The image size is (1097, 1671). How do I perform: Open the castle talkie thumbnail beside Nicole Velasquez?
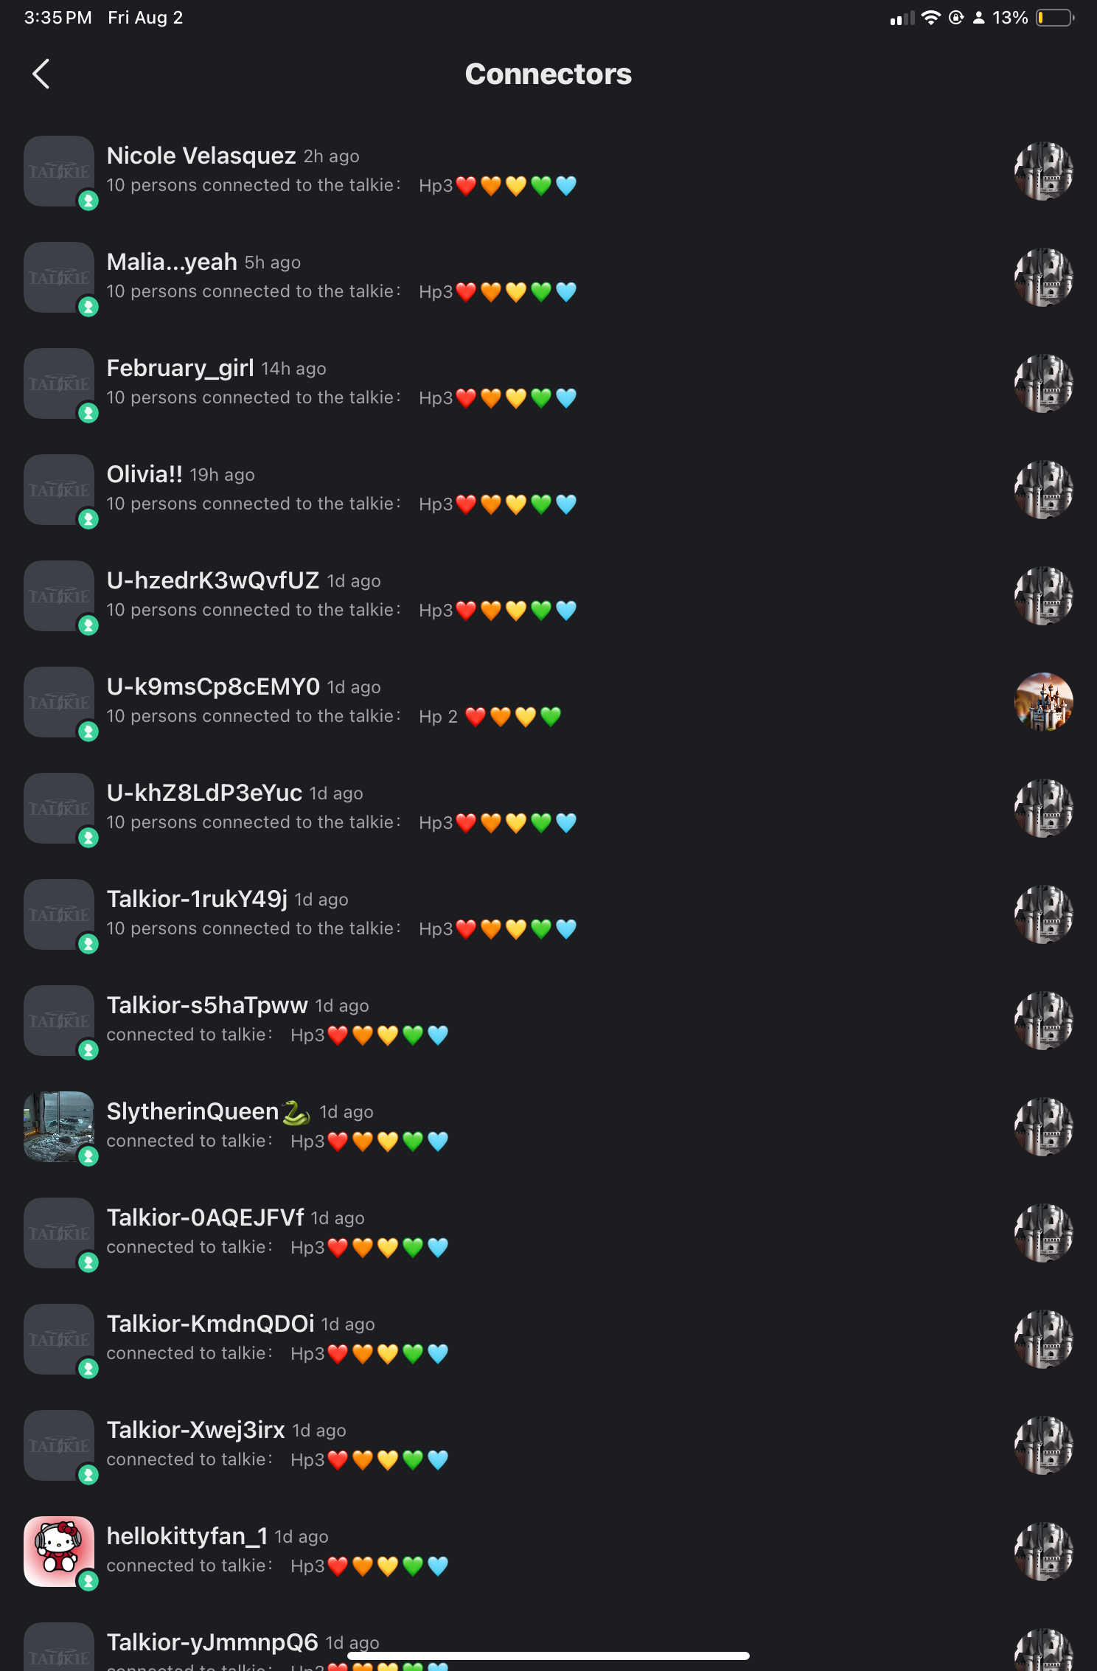1044,171
